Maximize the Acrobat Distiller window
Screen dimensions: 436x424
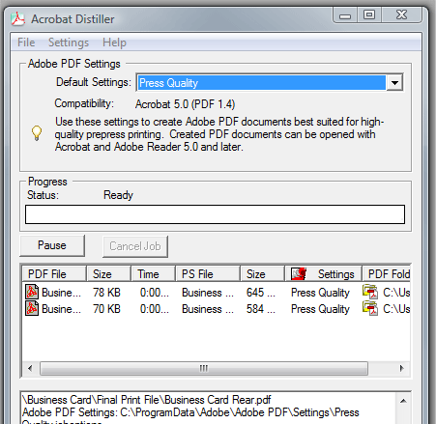point(369,14)
